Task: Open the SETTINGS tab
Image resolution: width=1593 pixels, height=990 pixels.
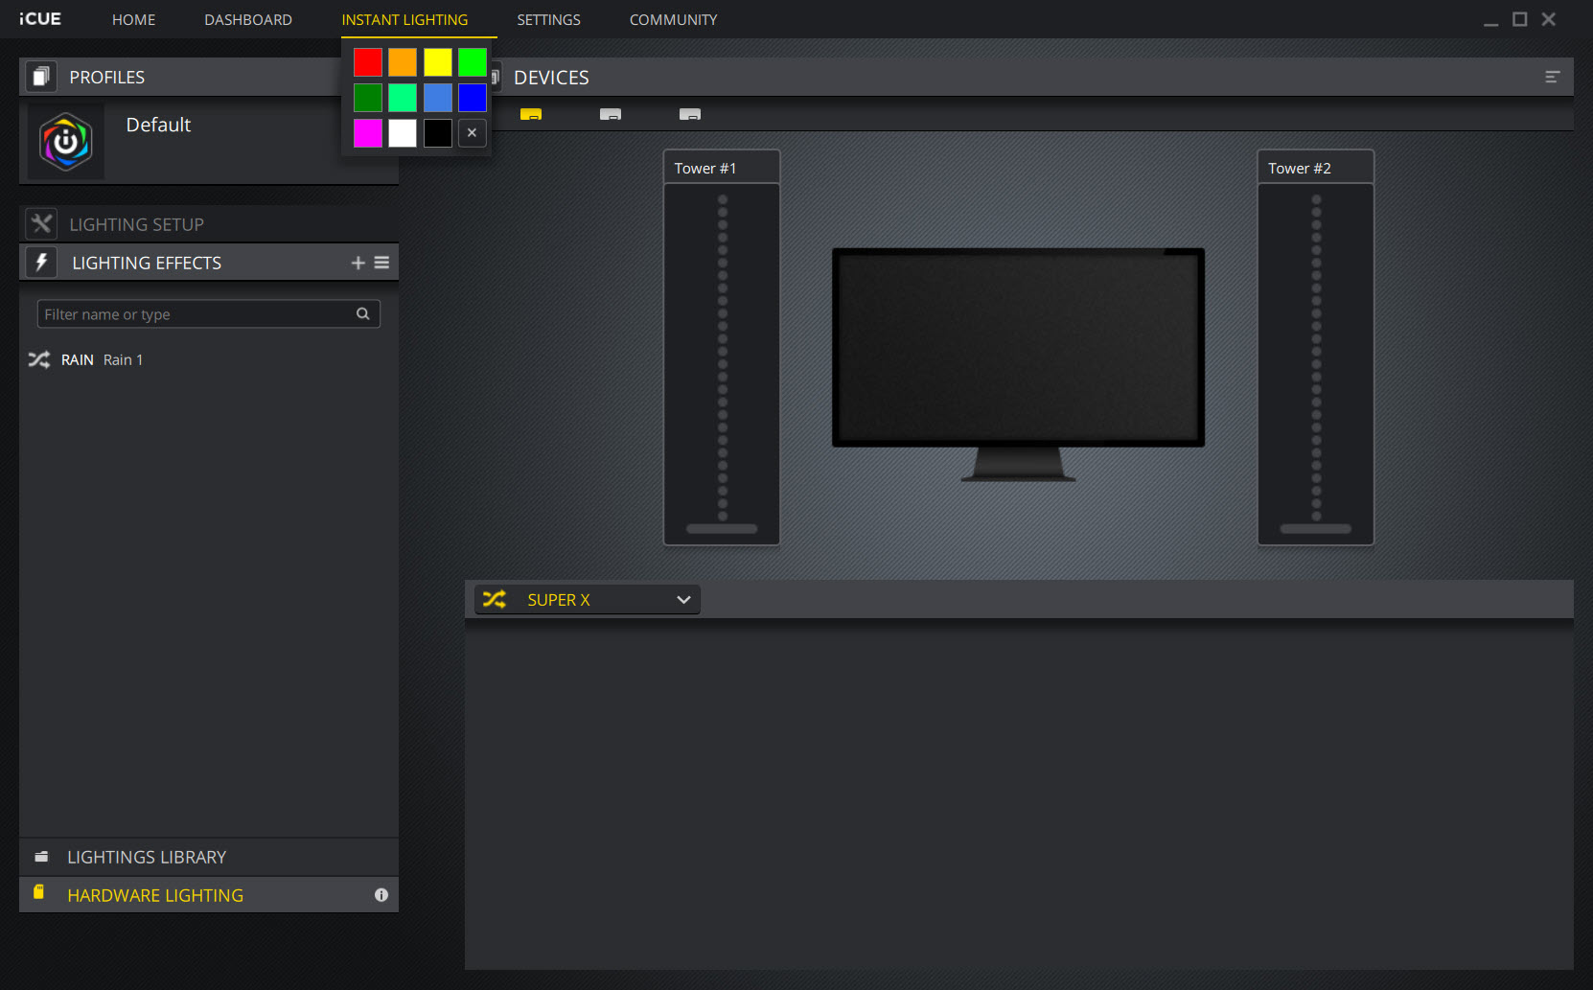Action: 548,19
